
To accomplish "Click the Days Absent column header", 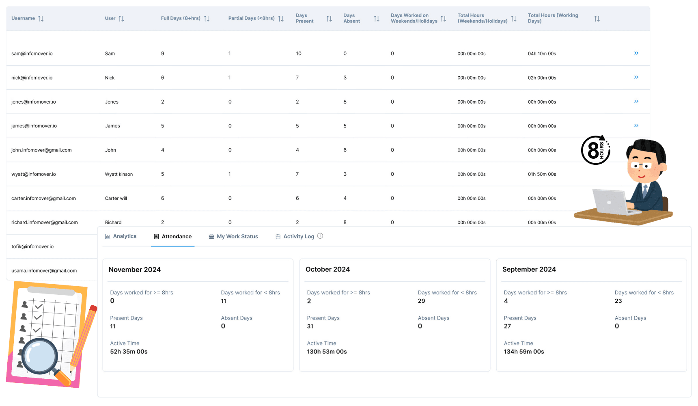I will click(352, 18).
